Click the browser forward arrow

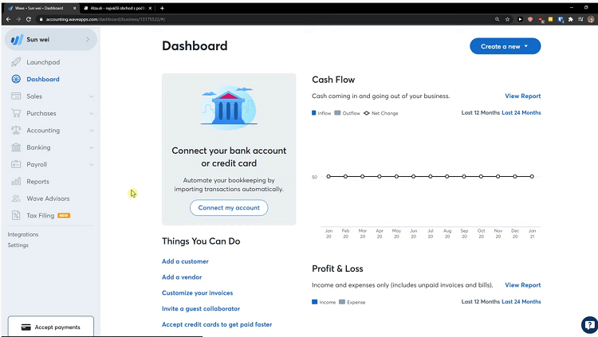18,19
